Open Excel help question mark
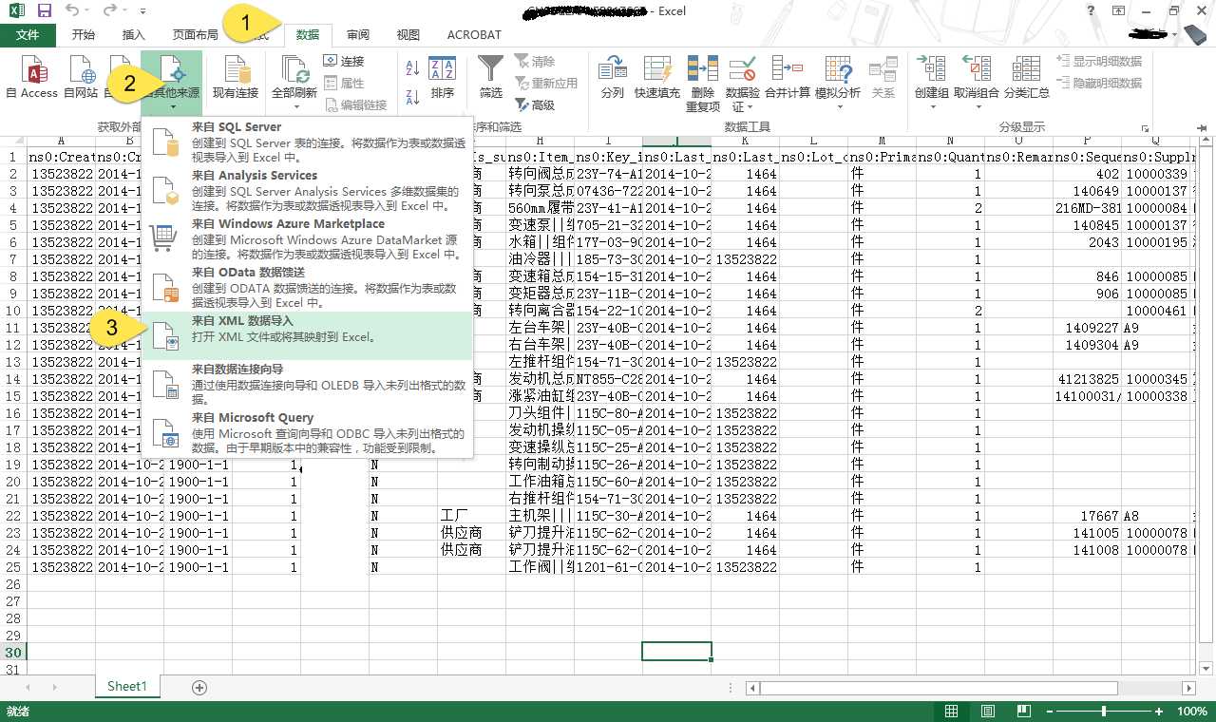 (x=1091, y=10)
